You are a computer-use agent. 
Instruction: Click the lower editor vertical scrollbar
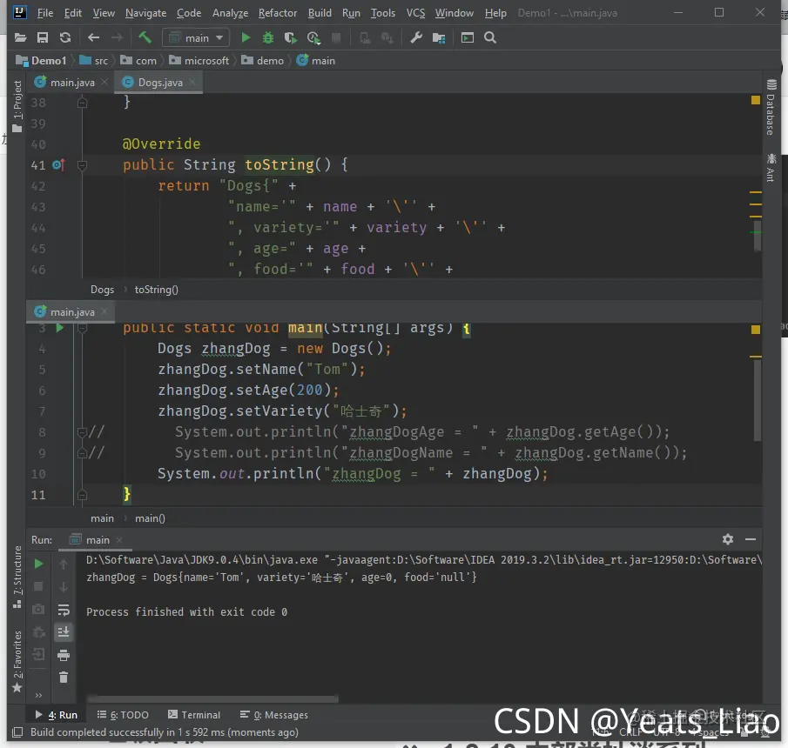(758, 401)
